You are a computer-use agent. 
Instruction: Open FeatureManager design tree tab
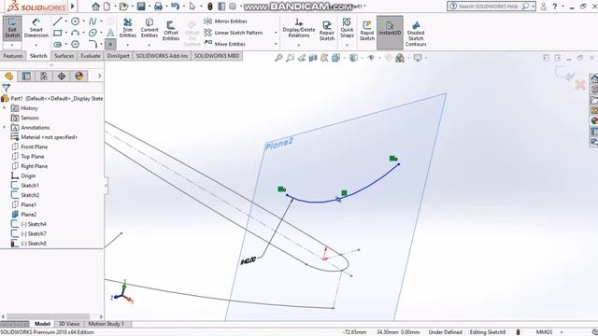coord(8,77)
